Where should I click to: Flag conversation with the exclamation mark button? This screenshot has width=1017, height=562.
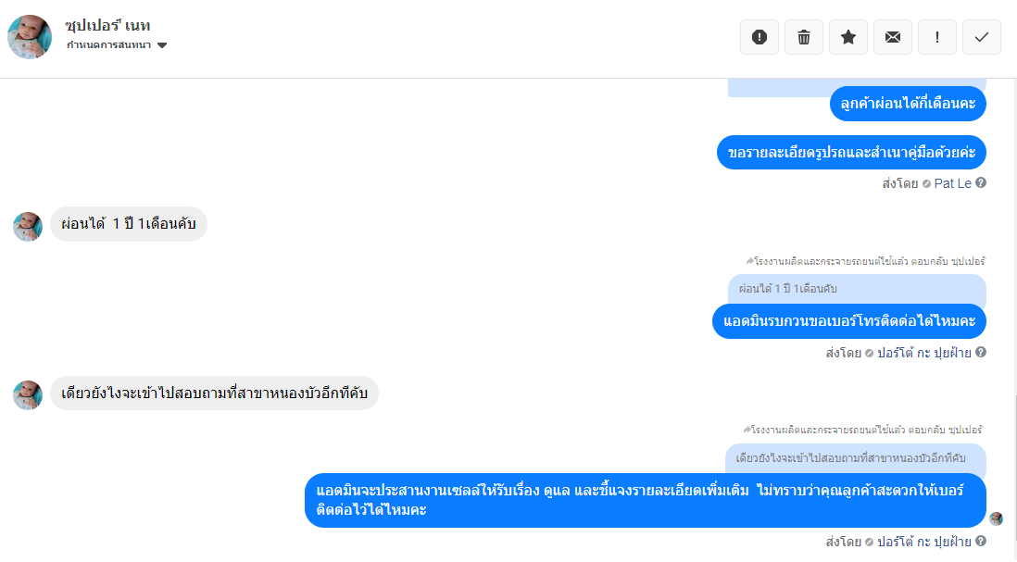(936, 37)
